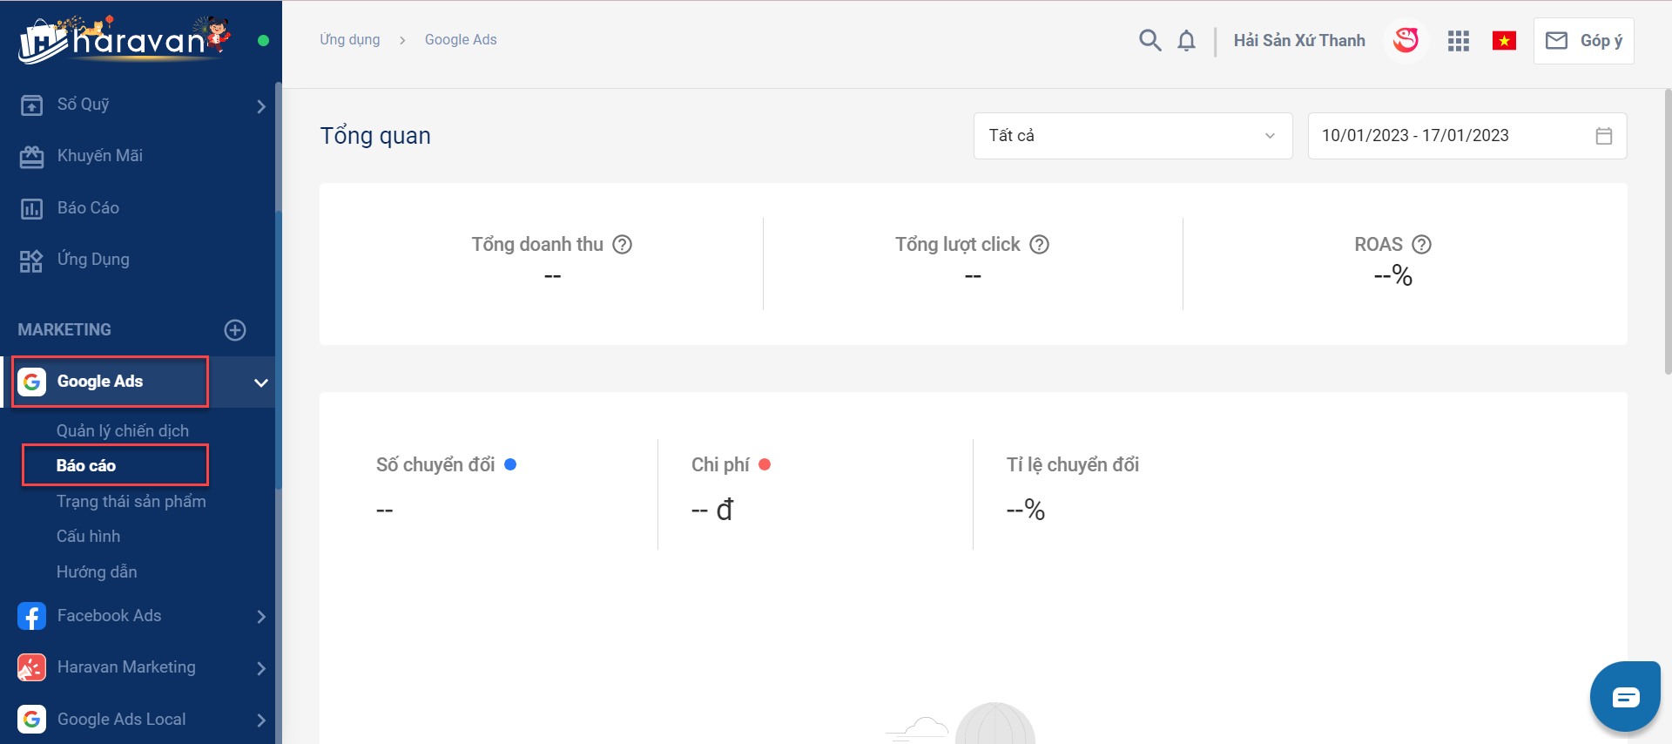This screenshot has height=744, width=1672.
Task: Expand the Haravan Marketing menu
Action: pos(260,668)
